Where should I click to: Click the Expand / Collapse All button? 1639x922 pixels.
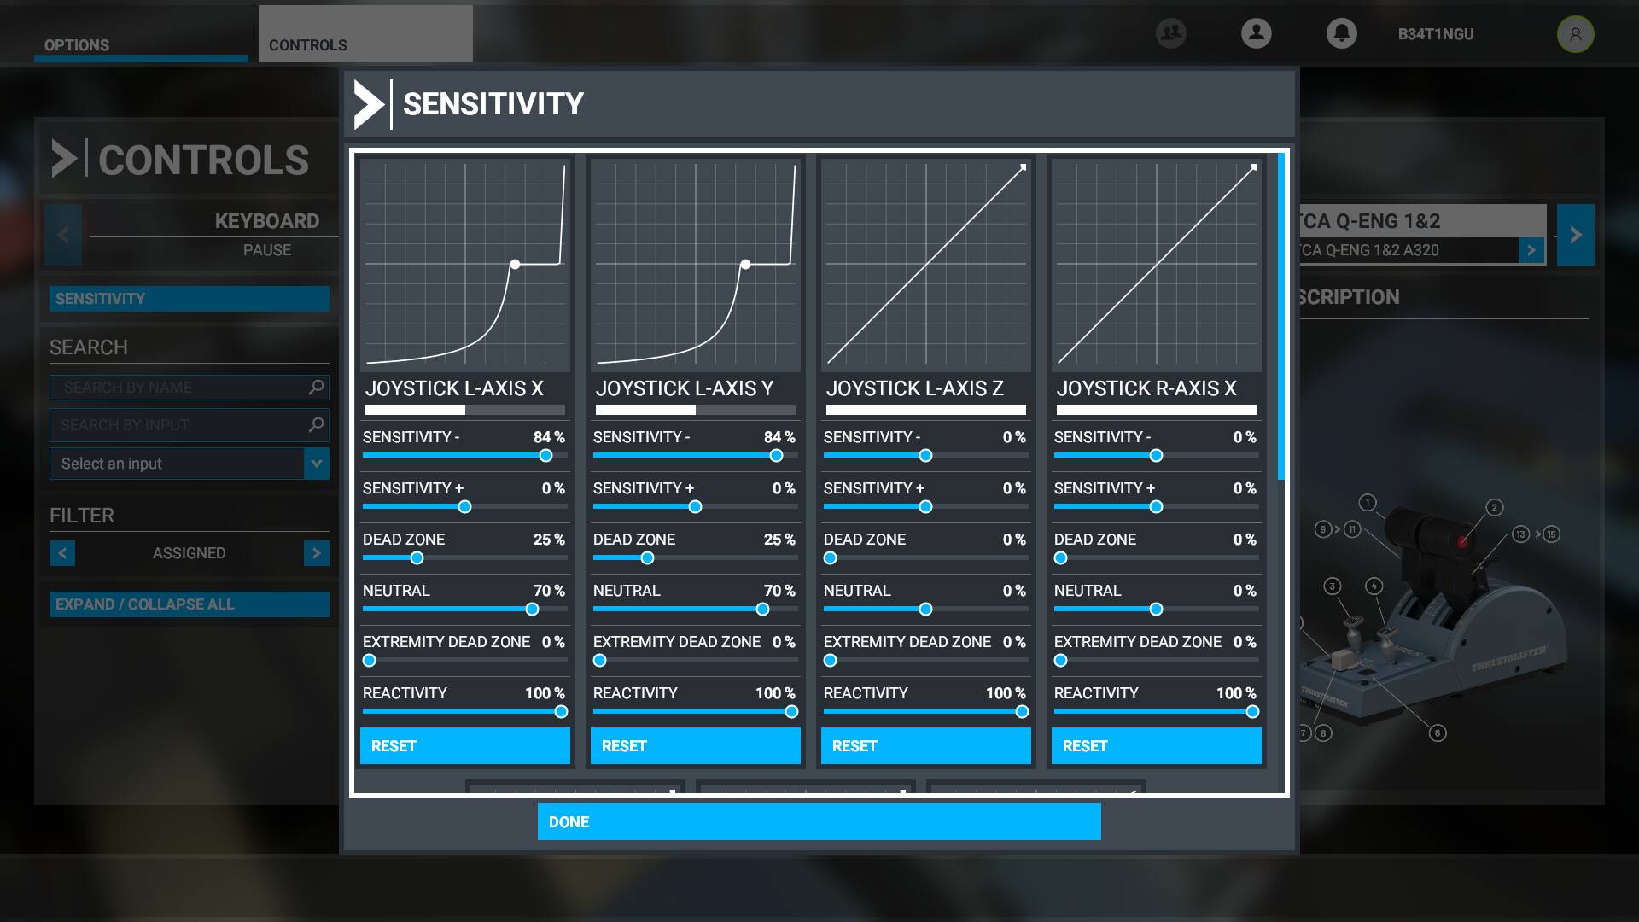[189, 604]
